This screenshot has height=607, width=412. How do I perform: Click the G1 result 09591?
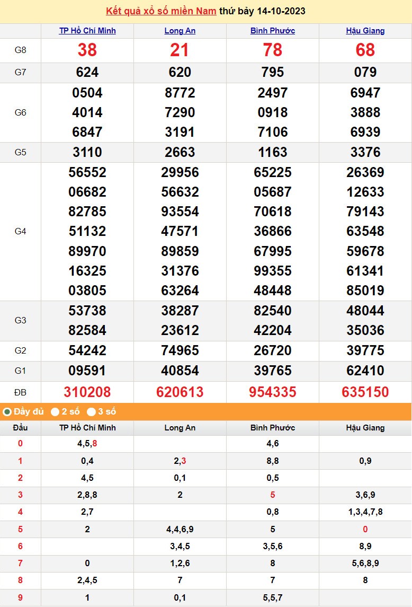(x=87, y=371)
